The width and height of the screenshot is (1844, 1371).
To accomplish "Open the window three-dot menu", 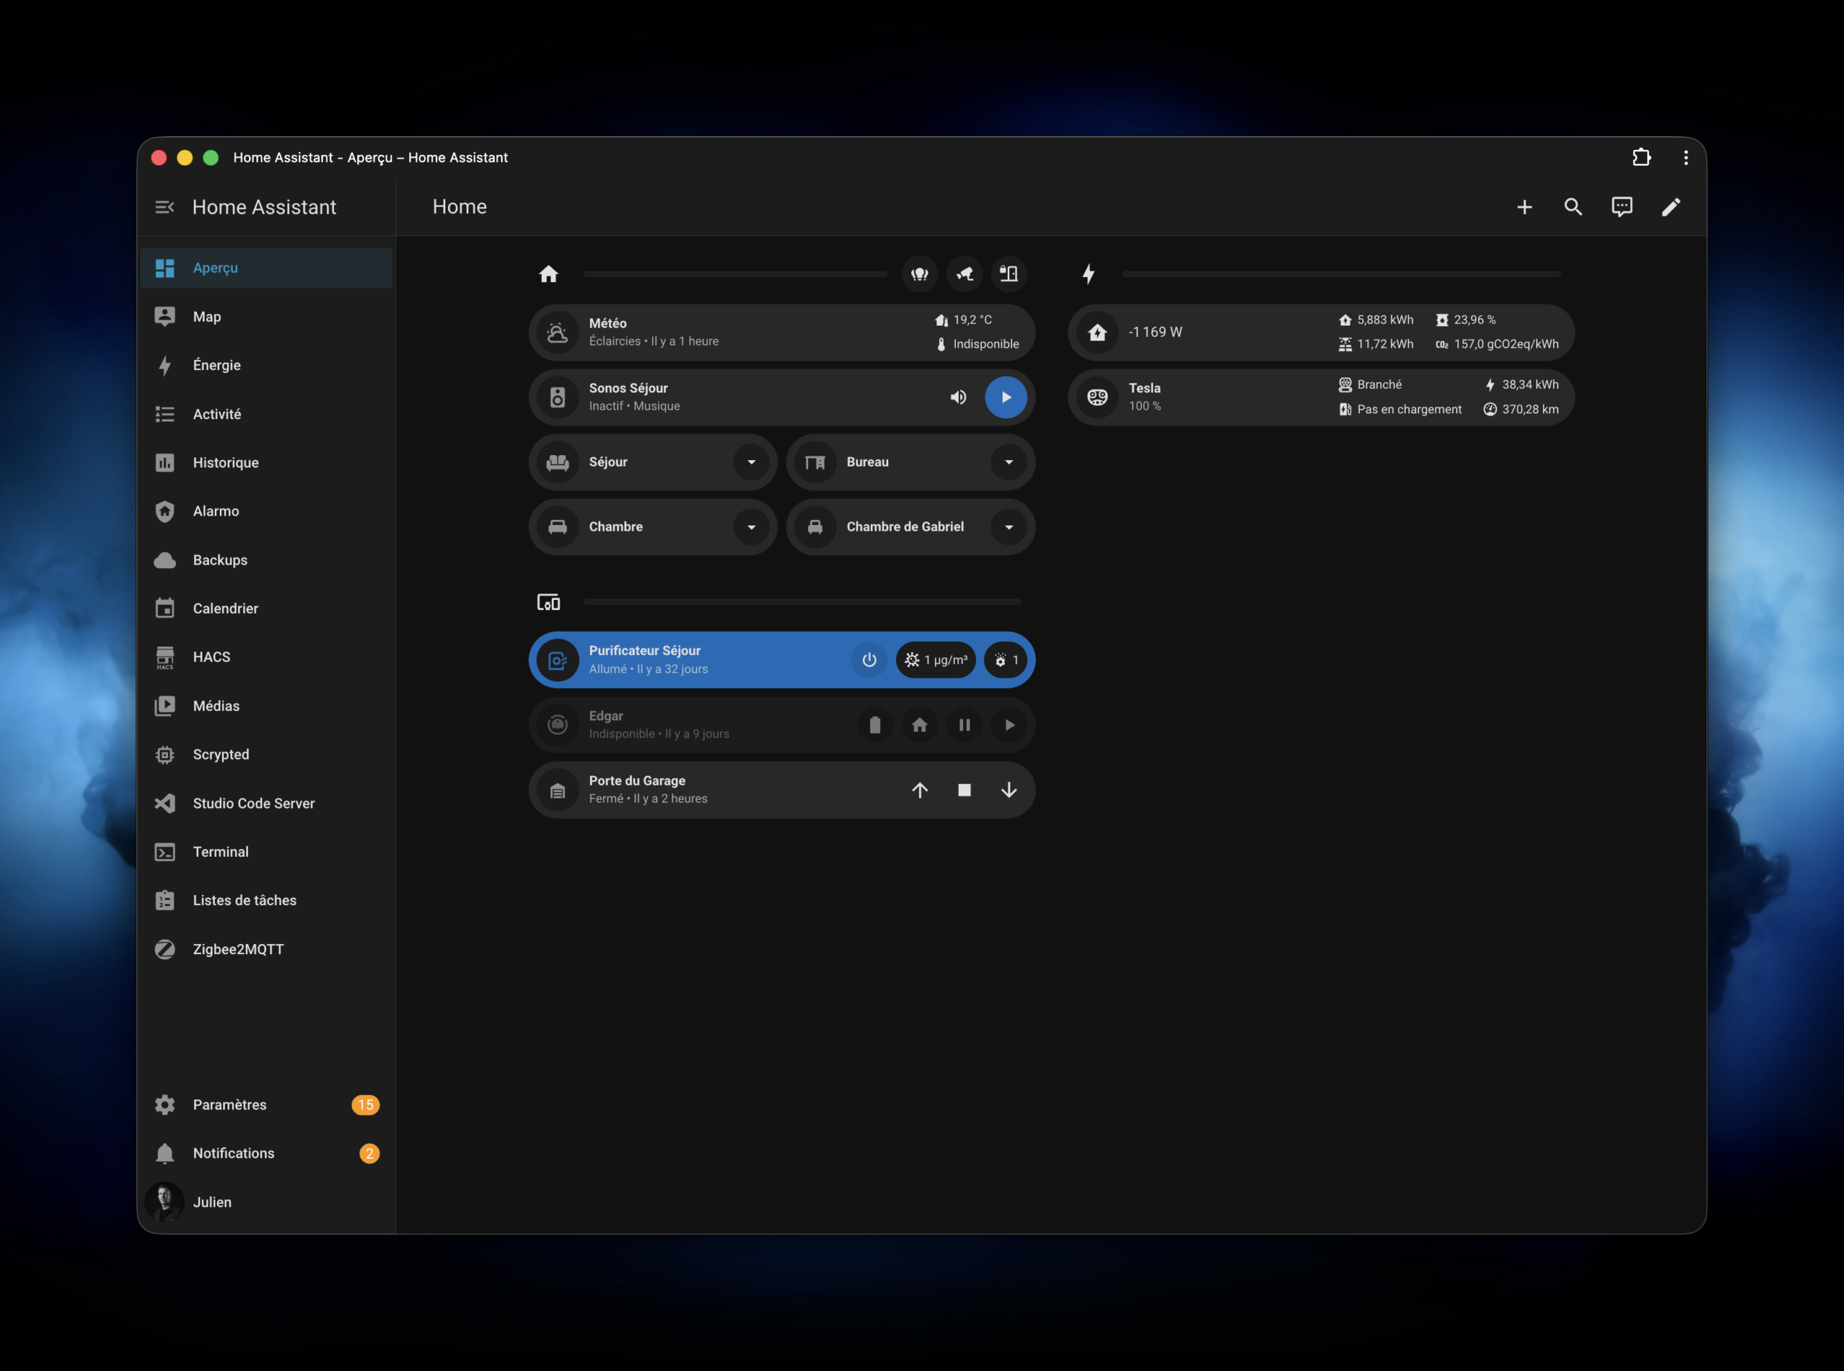I will click(1686, 158).
